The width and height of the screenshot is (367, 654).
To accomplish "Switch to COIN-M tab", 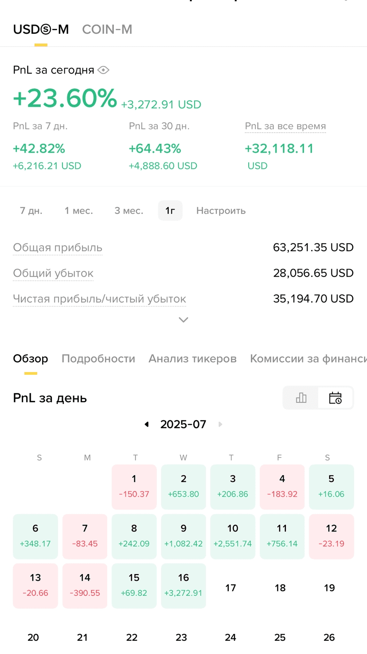I will (107, 29).
